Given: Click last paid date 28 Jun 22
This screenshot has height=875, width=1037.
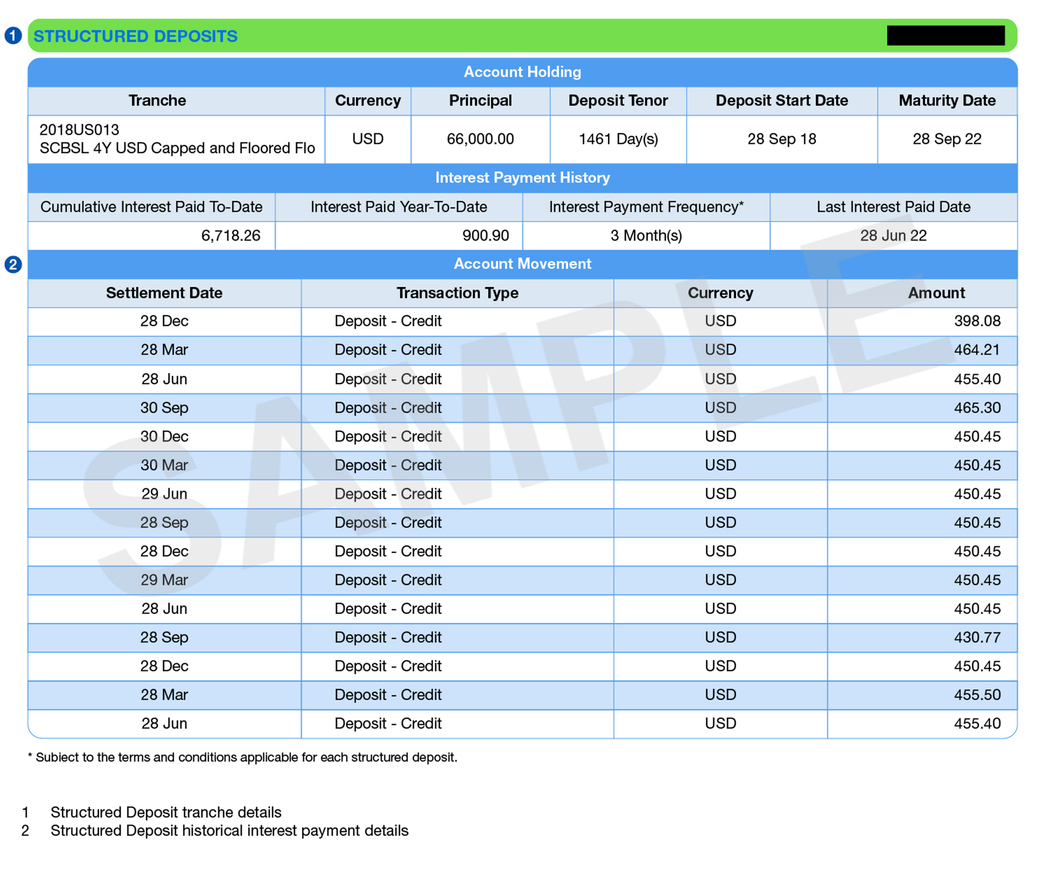Looking at the screenshot, I should 893,235.
